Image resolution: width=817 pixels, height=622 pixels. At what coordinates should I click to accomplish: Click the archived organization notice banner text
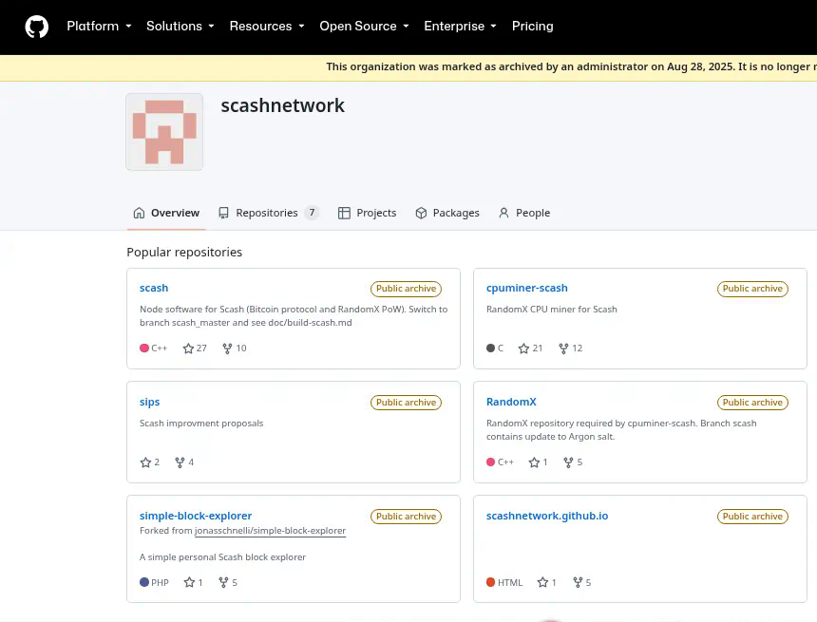[x=571, y=66]
